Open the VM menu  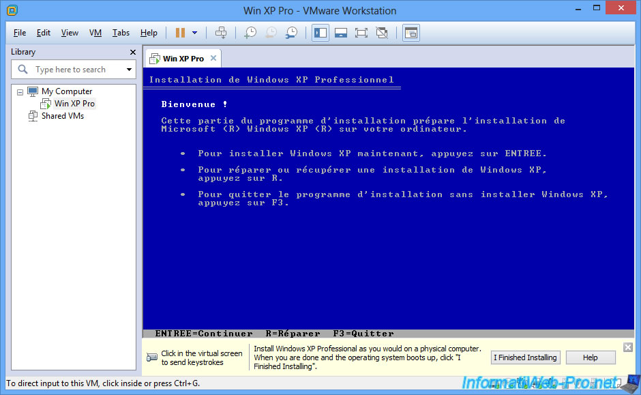(x=95, y=33)
